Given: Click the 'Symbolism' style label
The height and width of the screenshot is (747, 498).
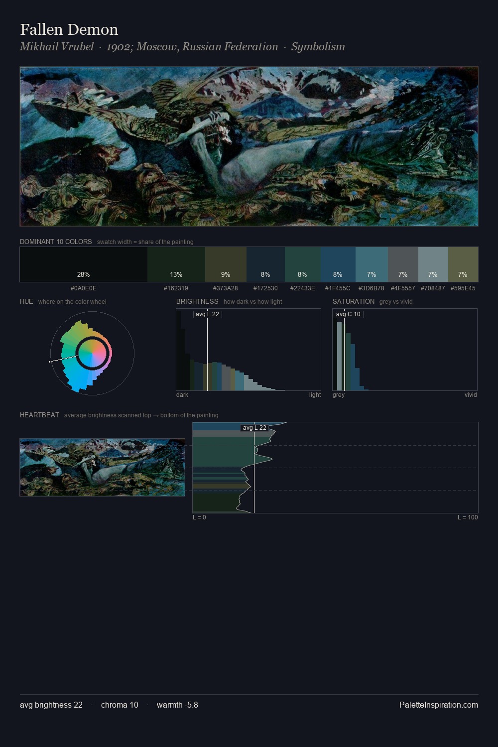Looking at the screenshot, I should [x=318, y=47].
